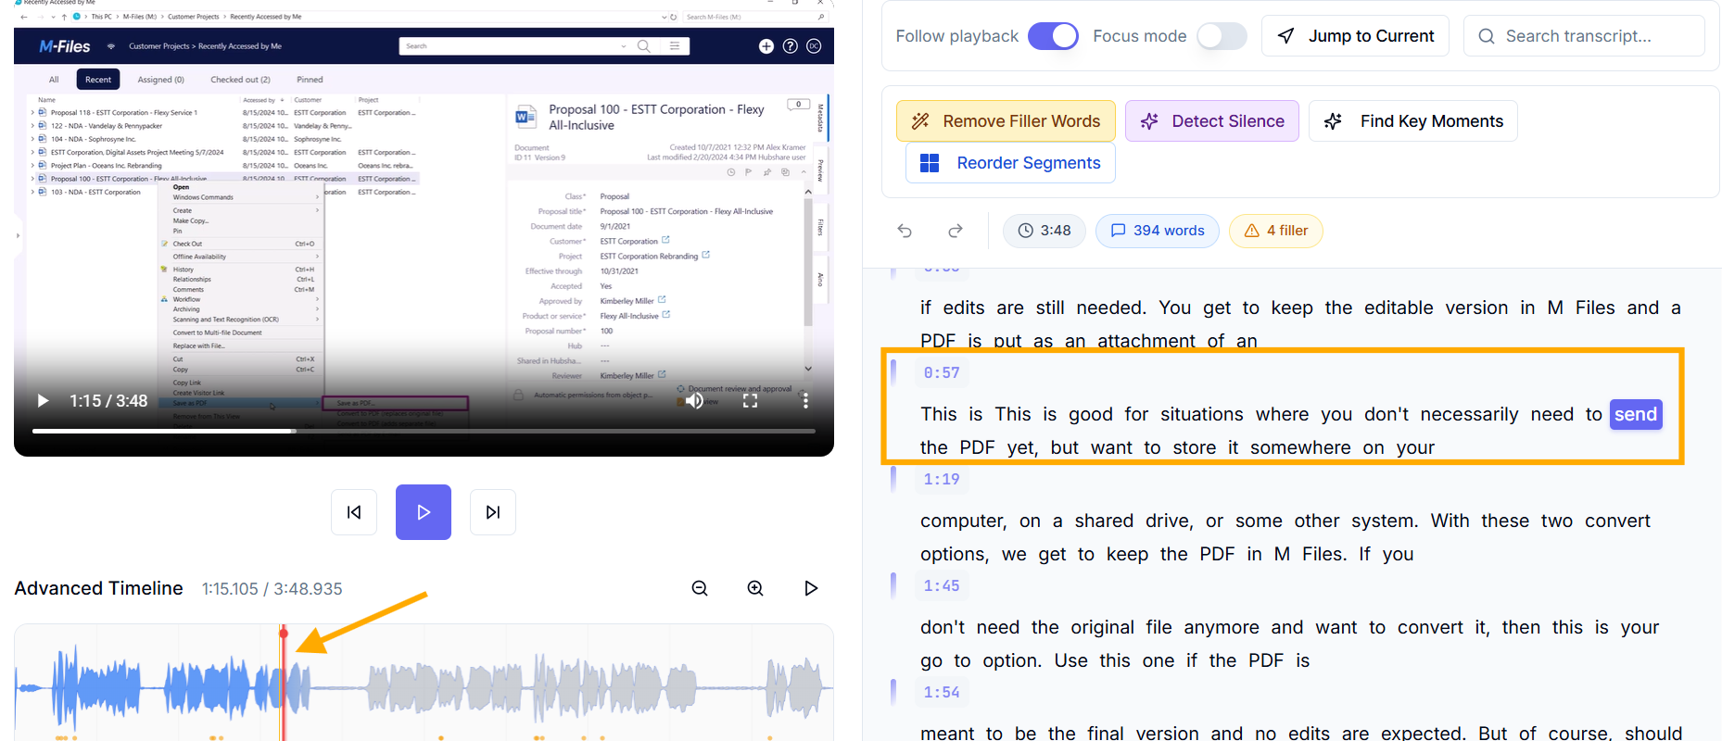
Task: Click the video progress bar
Action: (x=424, y=431)
